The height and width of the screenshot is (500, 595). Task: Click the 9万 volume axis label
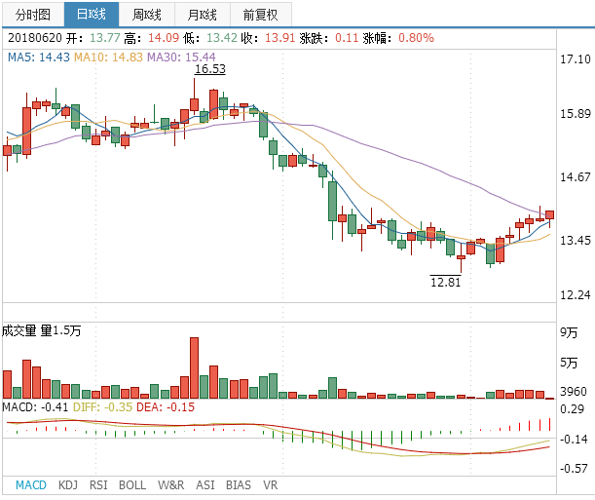569,332
